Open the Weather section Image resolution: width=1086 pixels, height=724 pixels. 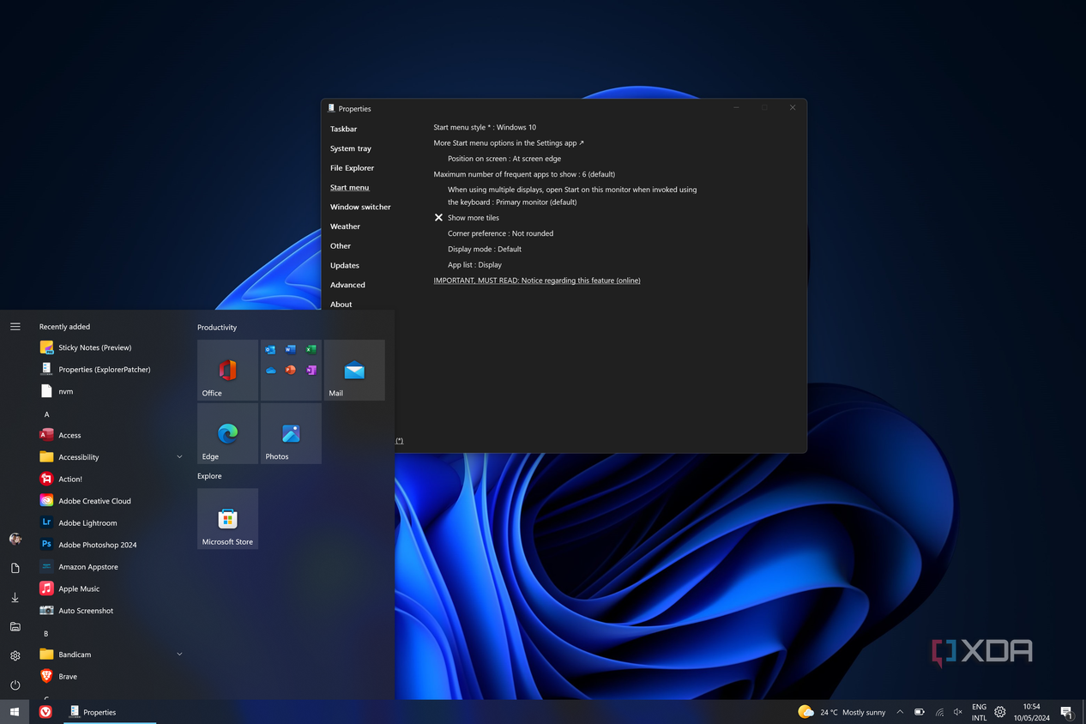(346, 226)
